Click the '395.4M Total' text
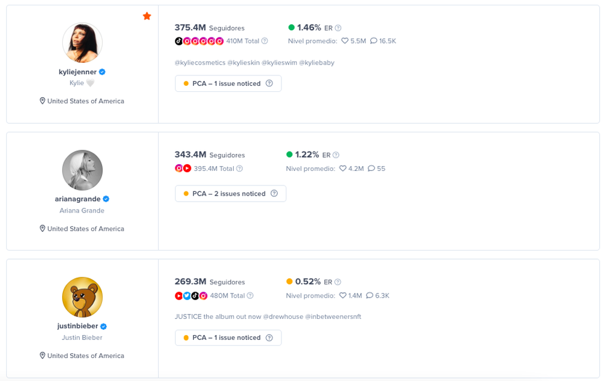The width and height of the screenshot is (604, 381). [214, 168]
